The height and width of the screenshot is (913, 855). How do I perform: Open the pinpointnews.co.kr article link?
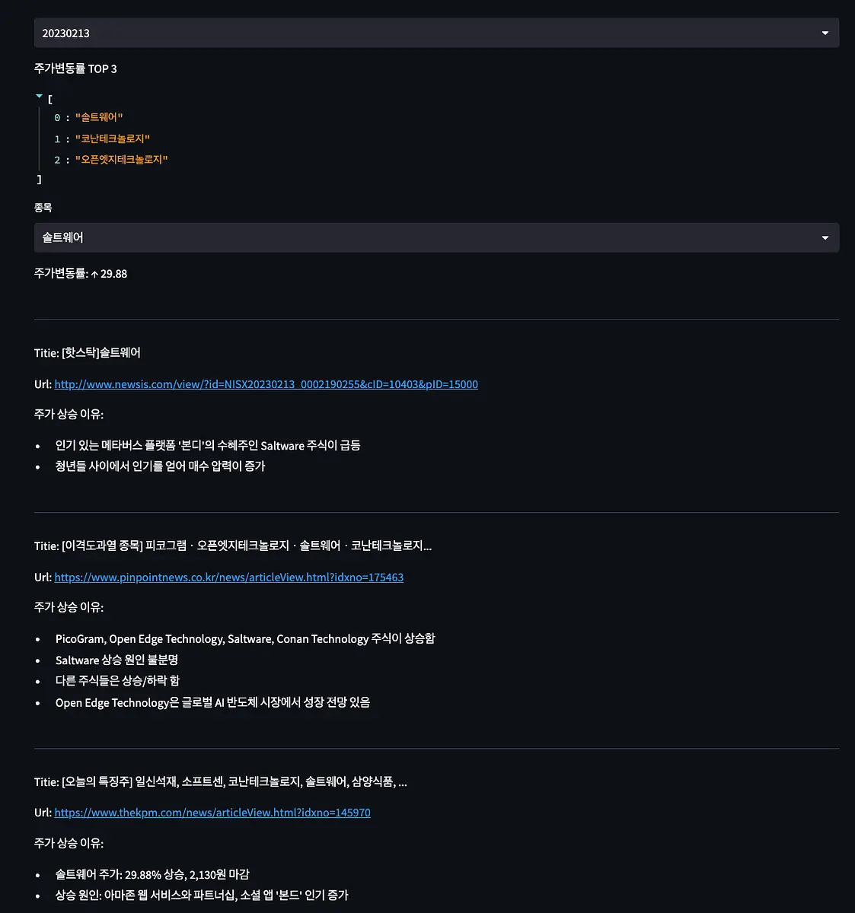229,577
